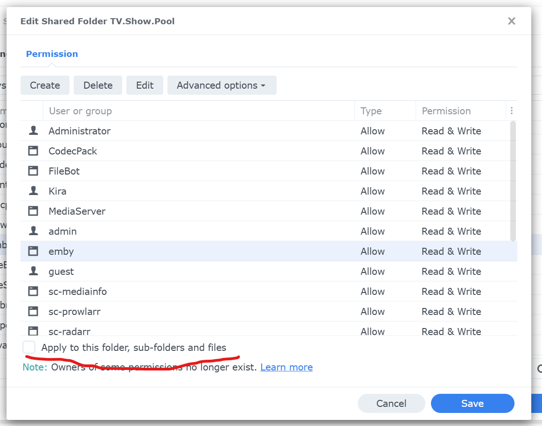The width and height of the screenshot is (542, 426).
Task: Switch to the Permission tab
Action: (52, 54)
